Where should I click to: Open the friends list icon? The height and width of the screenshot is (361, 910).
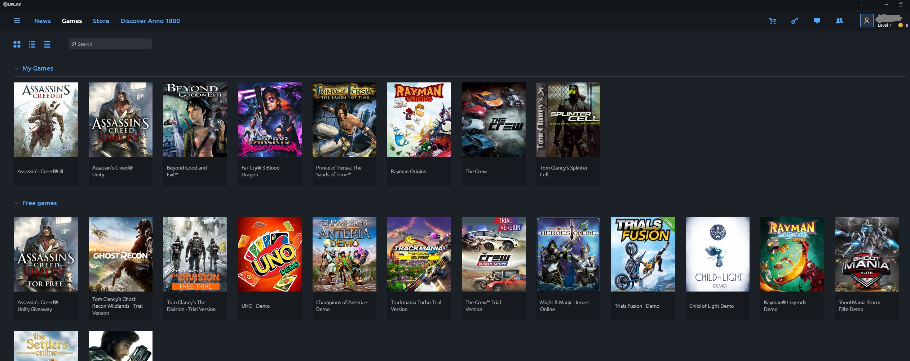pyautogui.click(x=839, y=21)
